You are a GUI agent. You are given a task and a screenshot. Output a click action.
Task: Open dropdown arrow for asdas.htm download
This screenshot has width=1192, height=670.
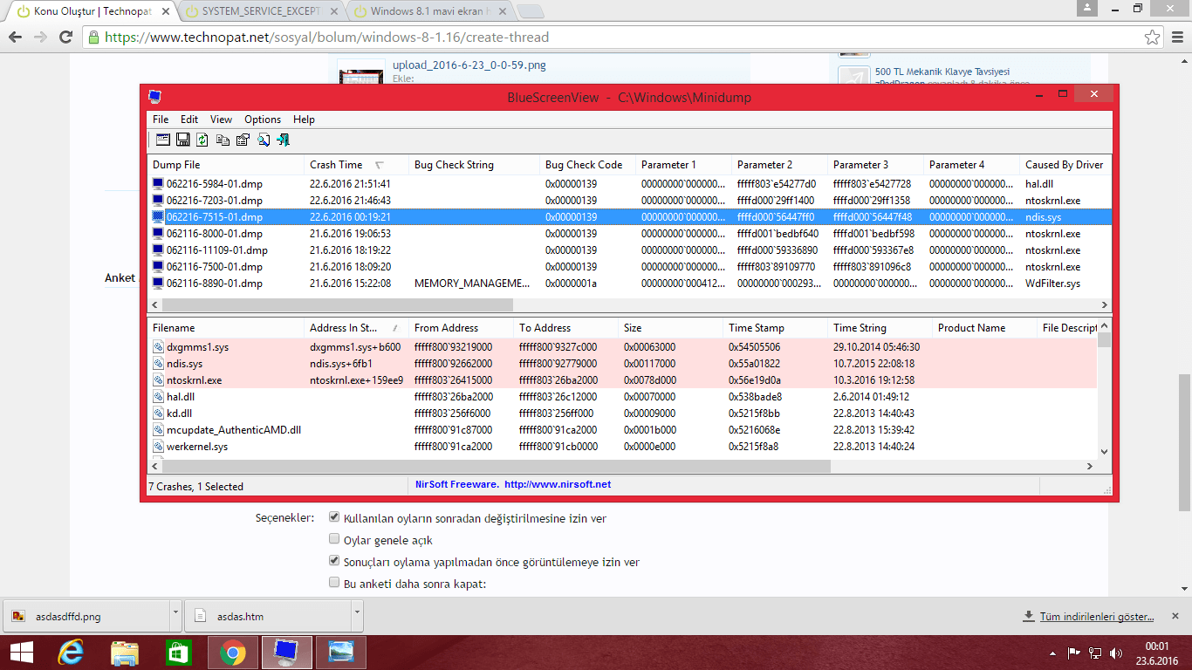point(357,615)
